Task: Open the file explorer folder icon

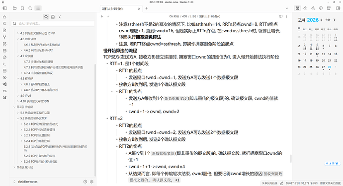Action: [14, 8]
